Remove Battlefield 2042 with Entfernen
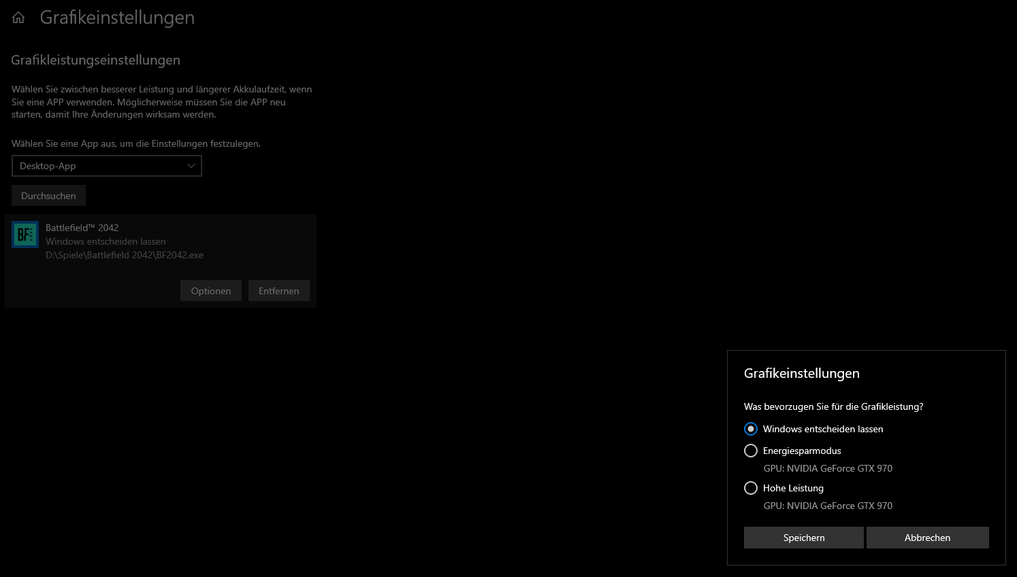 [278, 291]
